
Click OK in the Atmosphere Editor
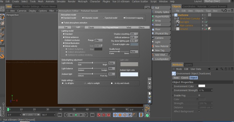pyautogui.click(x=149, y=79)
